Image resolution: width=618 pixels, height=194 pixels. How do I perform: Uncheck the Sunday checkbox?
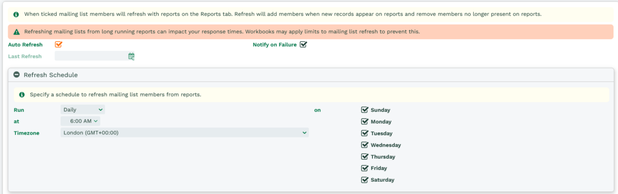pyautogui.click(x=365, y=110)
